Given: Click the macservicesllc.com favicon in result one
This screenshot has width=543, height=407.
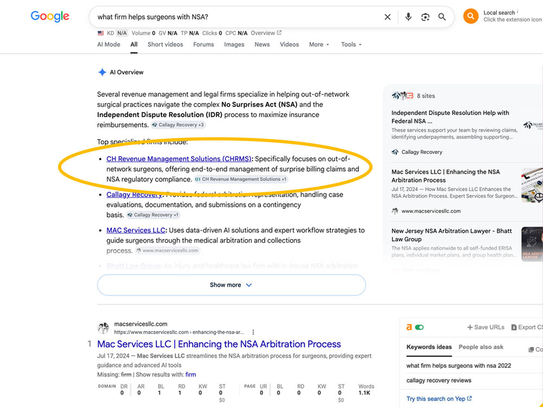Looking at the screenshot, I should click(103, 328).
